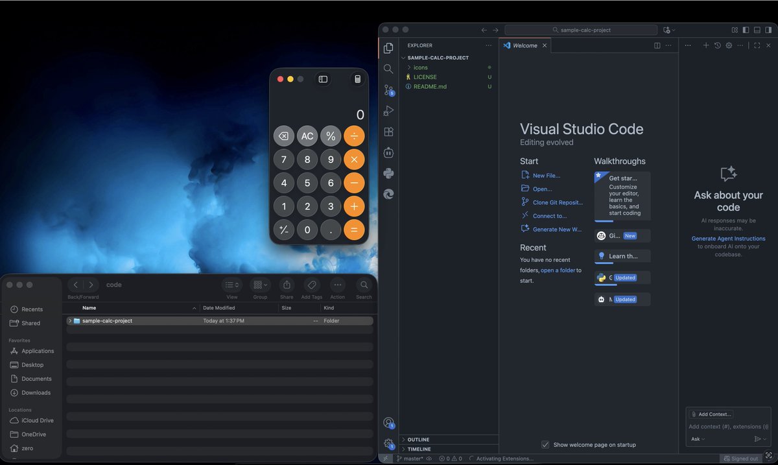Click the sample-calc-project command center search box

coord(581,30)
